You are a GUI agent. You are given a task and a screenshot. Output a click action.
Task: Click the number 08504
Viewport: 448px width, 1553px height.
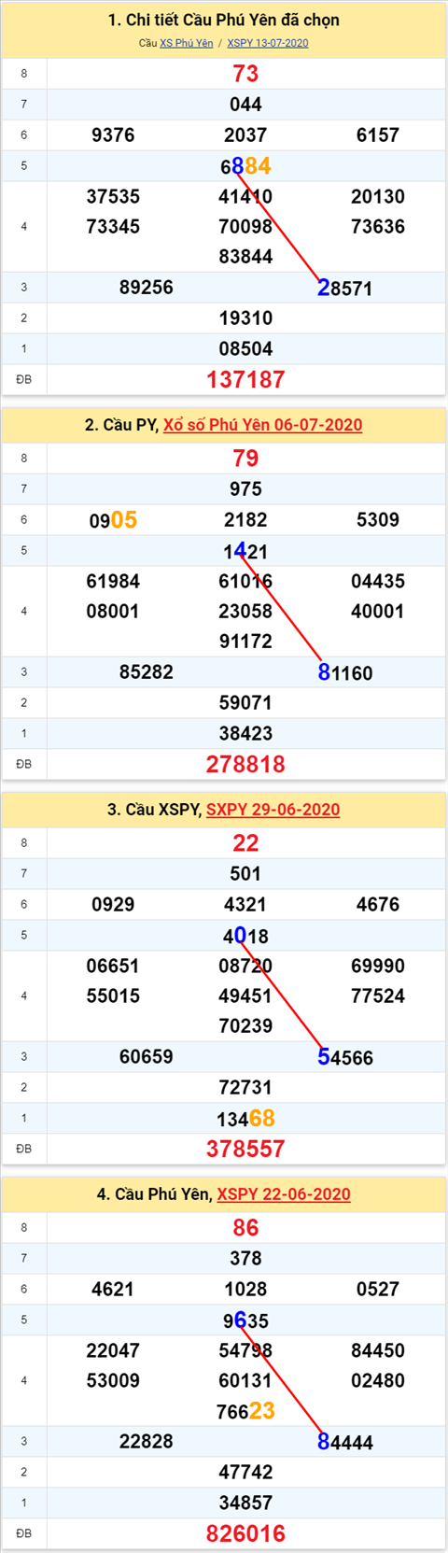pos(245,349)
